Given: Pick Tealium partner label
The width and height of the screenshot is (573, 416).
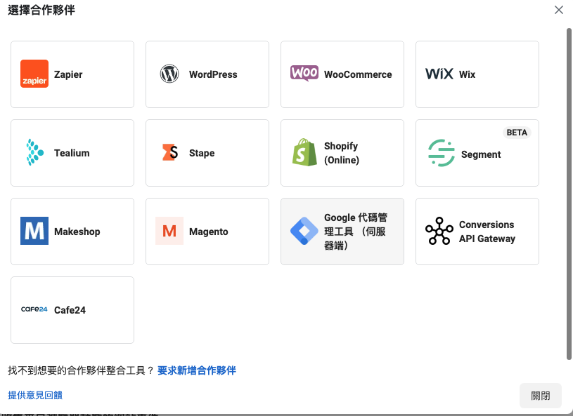Looking at the screenshot, I should point(72,153).
